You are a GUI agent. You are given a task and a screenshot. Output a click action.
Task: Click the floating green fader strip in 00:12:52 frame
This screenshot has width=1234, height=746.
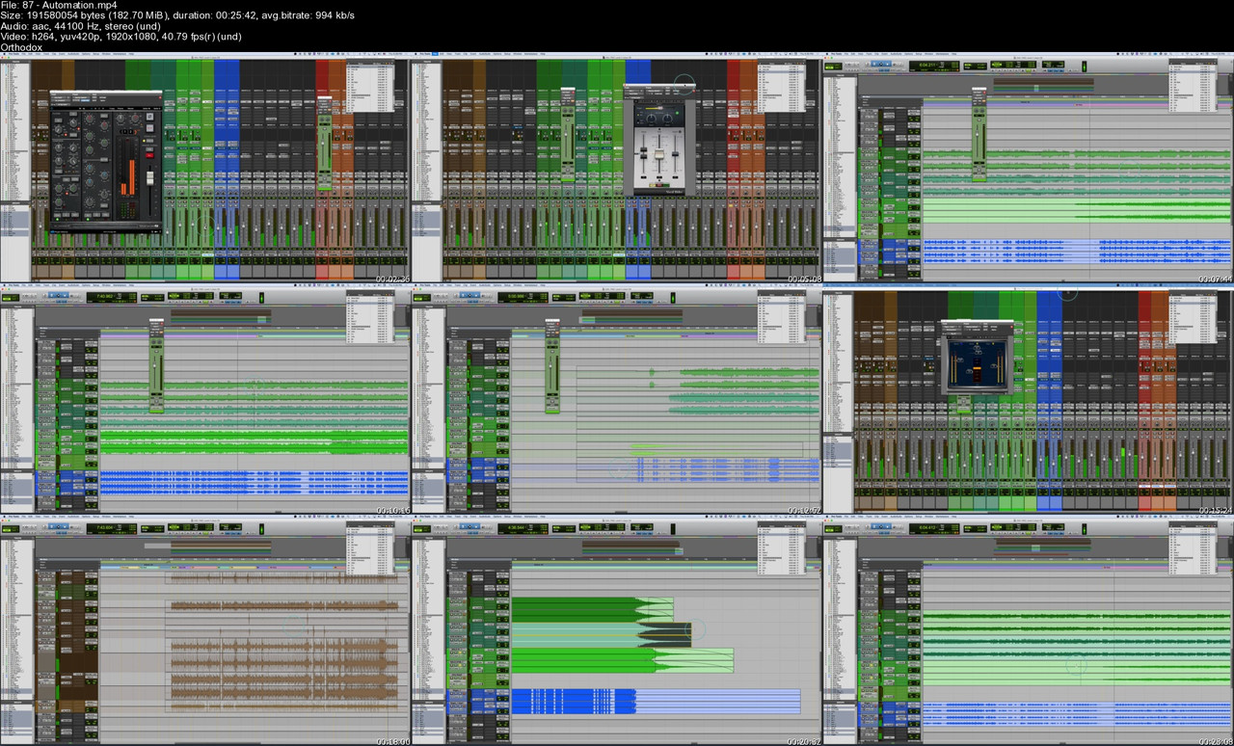point(552,366)
